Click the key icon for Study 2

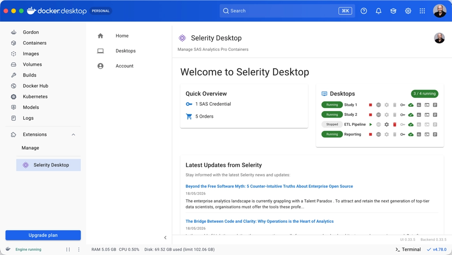[x=403, y=115]
